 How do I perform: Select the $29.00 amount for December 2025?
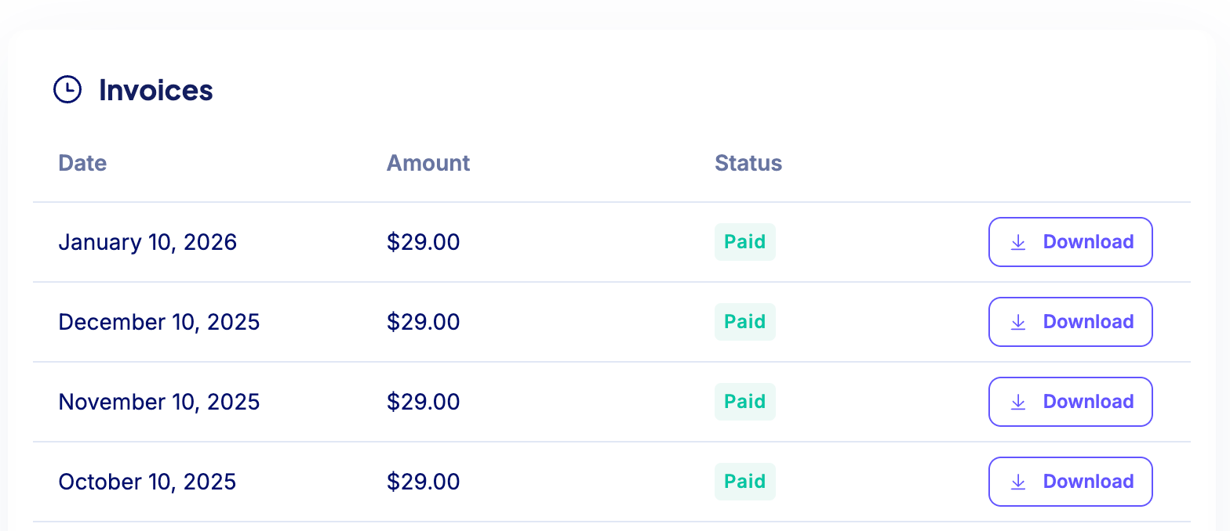[x=424, y=322]
